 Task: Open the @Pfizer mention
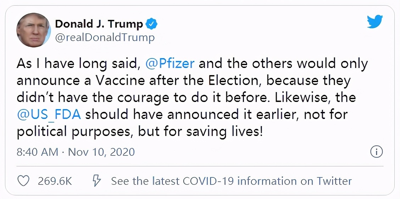pos(170,64)
